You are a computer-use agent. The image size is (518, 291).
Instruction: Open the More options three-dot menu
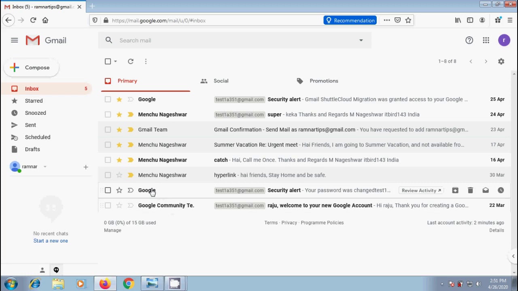click(x=146, y=61)
